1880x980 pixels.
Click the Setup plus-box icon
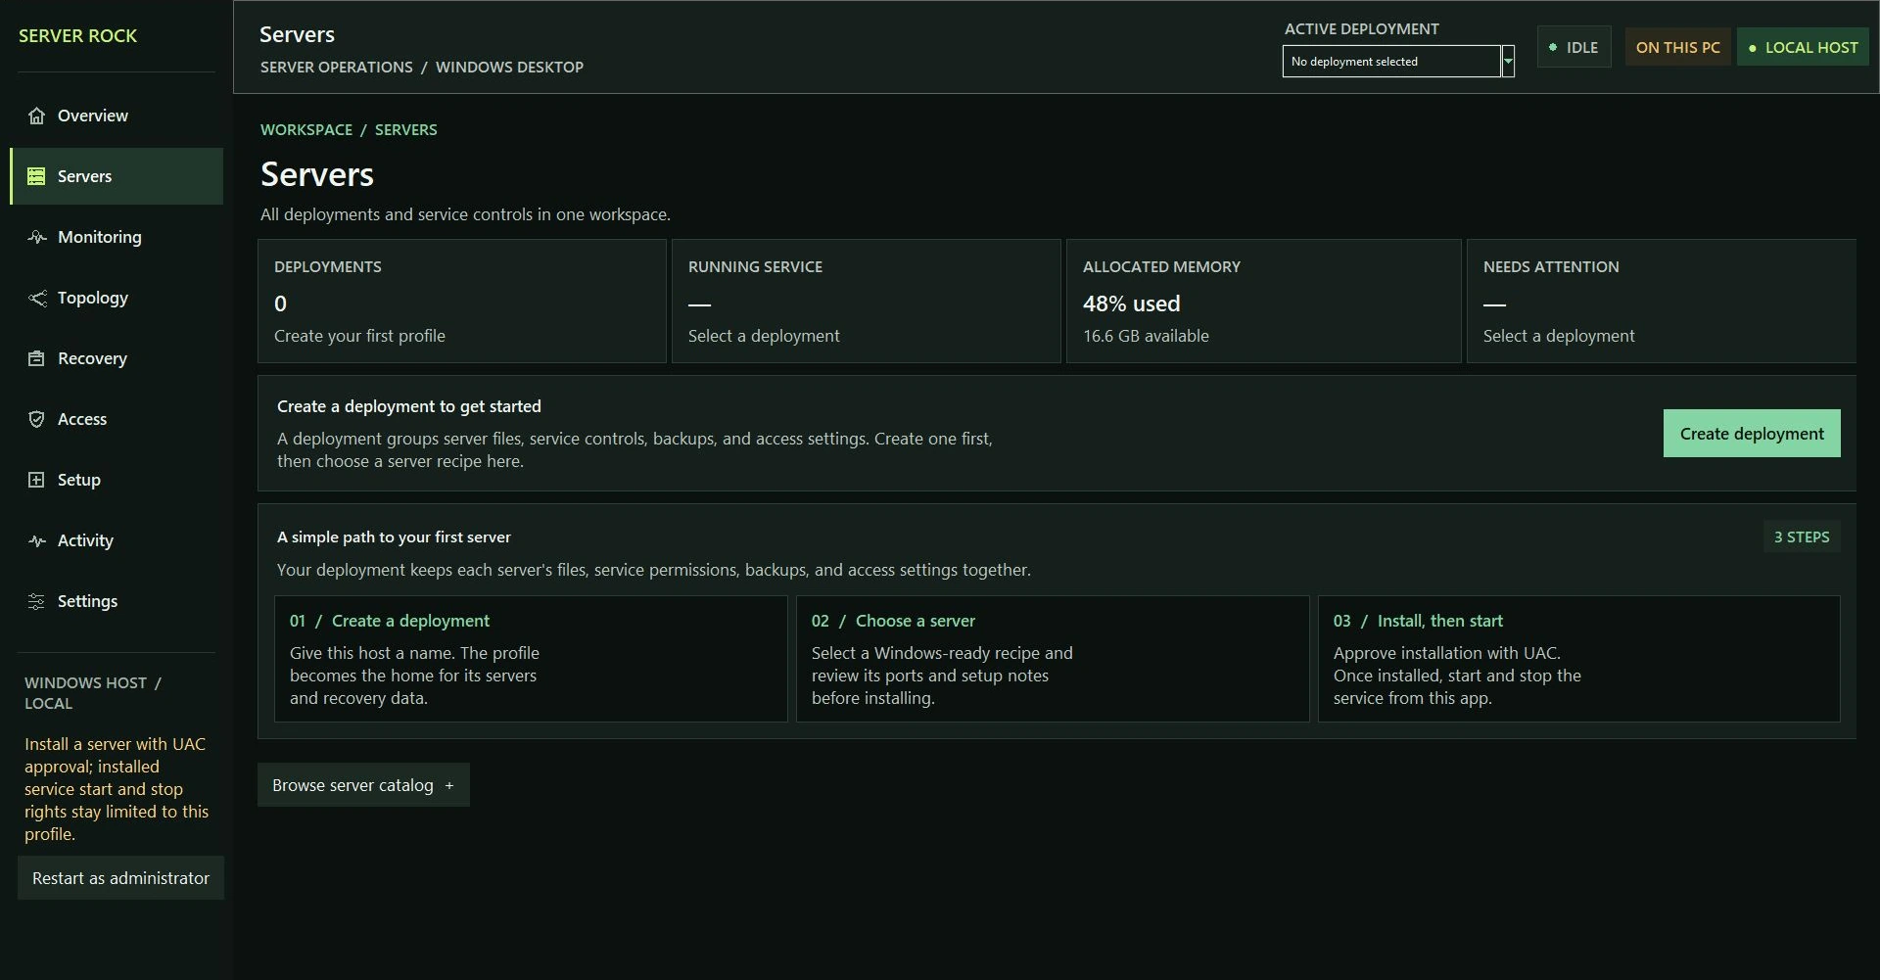click(36, 480)
